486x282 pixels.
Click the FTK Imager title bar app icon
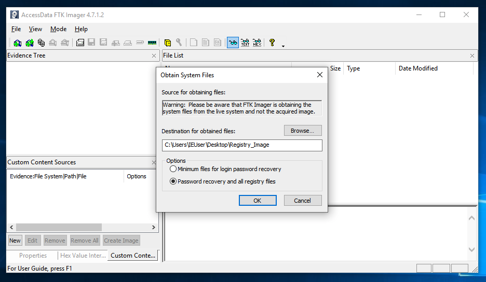(x=14, y=15)
